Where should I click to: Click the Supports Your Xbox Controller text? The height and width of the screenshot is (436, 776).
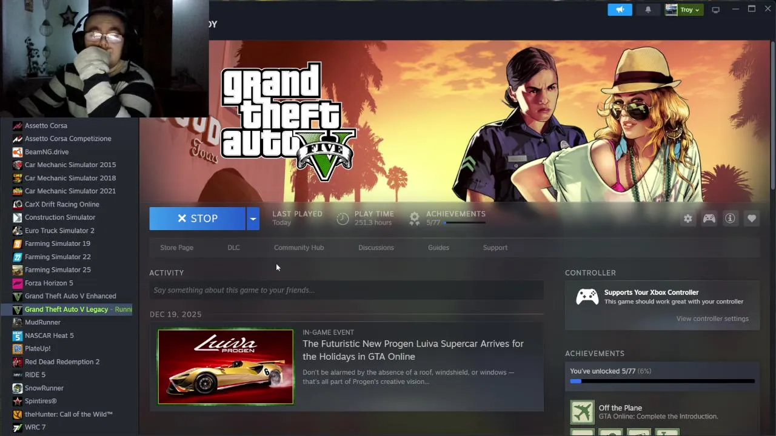point(651,292)
